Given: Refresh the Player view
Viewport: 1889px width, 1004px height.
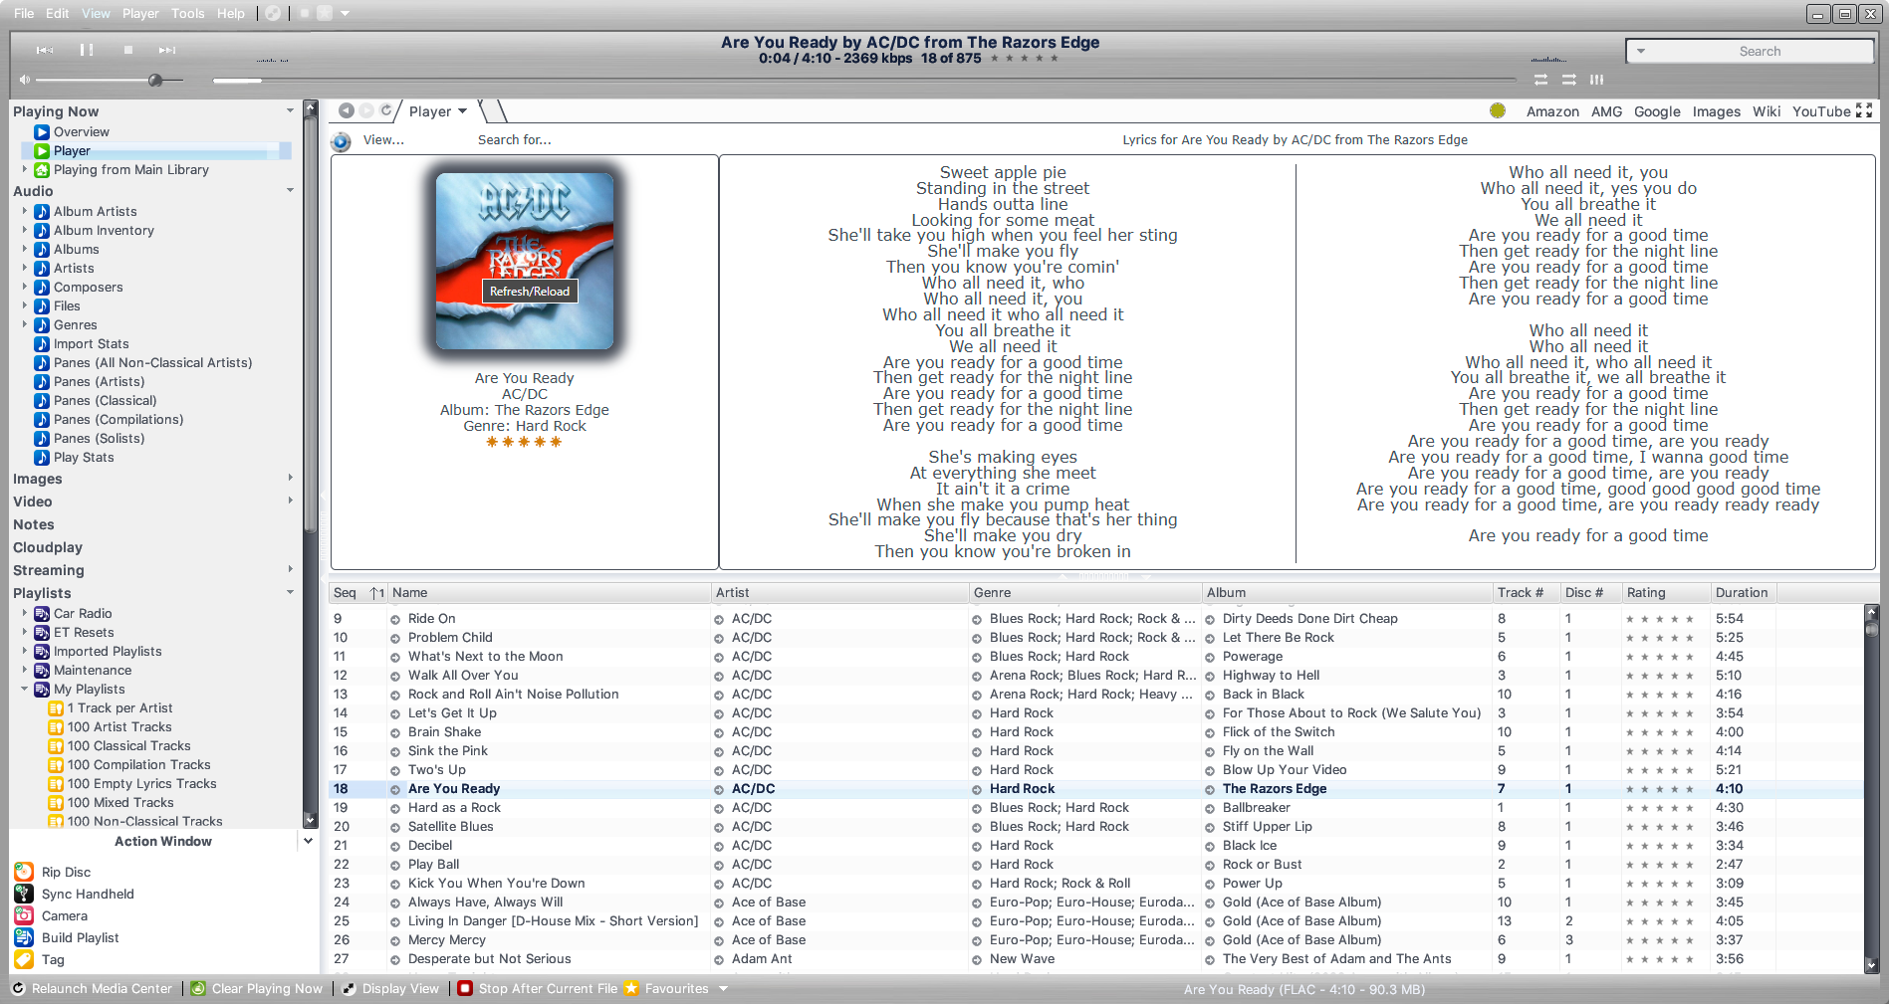Looking at the screenshot, I should pyautogui.click(x=385, y=110).
